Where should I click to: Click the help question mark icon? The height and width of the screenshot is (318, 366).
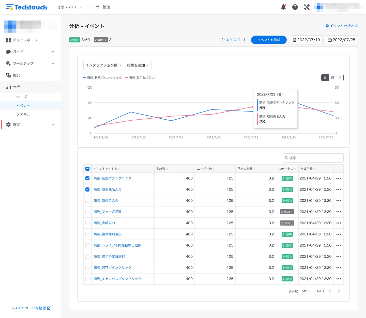[x=295, y=7]
